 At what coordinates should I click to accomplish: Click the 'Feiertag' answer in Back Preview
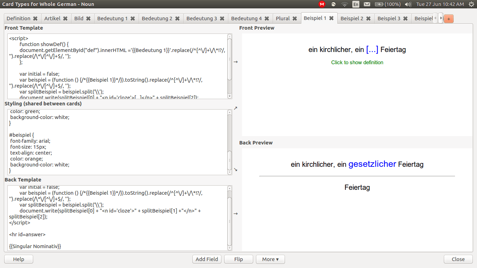pos(357,187)
